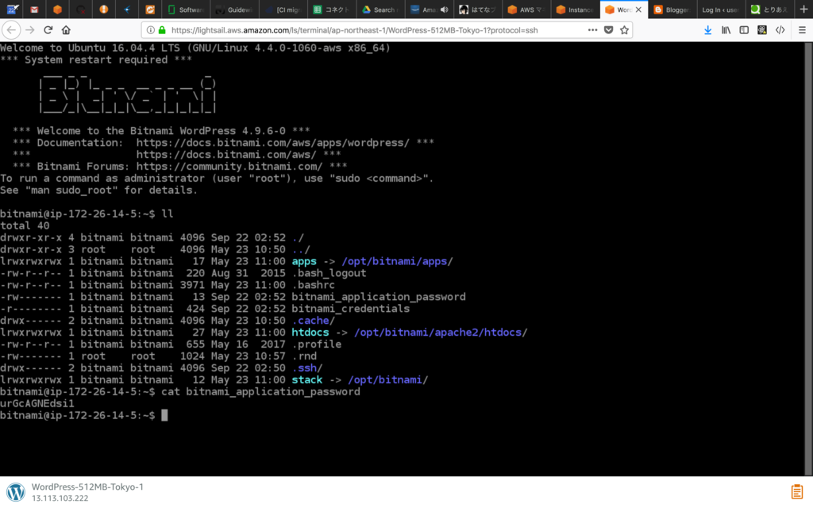The width and height of the screenshot is (813, 508).
Task: Open the library bookshelf icon
Action: [x=726, y=30]
